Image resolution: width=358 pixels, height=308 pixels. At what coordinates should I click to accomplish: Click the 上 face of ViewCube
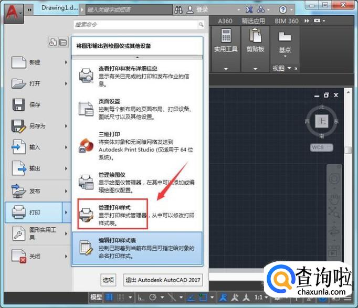click(x=322, y=121)
